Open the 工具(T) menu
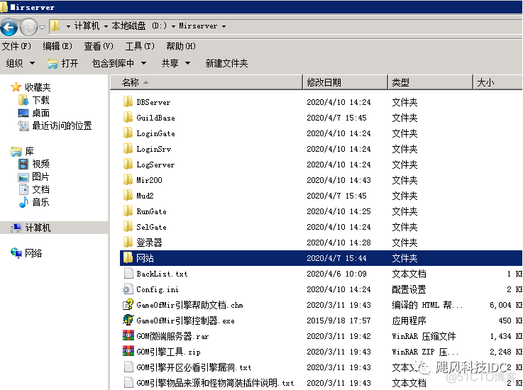523x390 pixels. tap(140, 46)
